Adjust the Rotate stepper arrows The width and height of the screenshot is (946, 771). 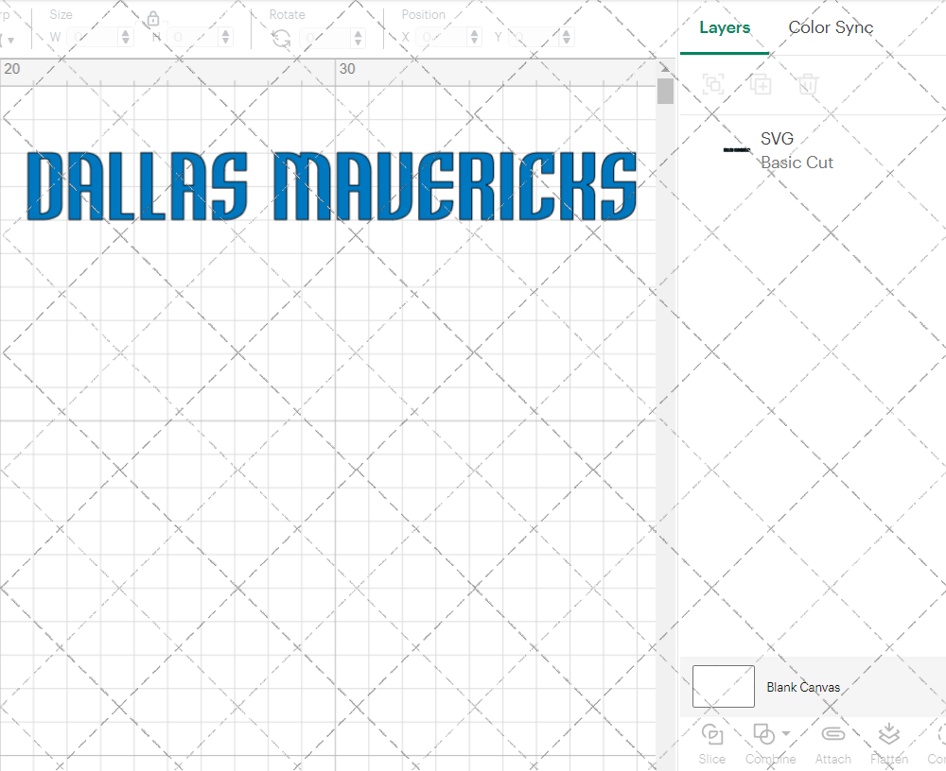[x=359, y=38]
